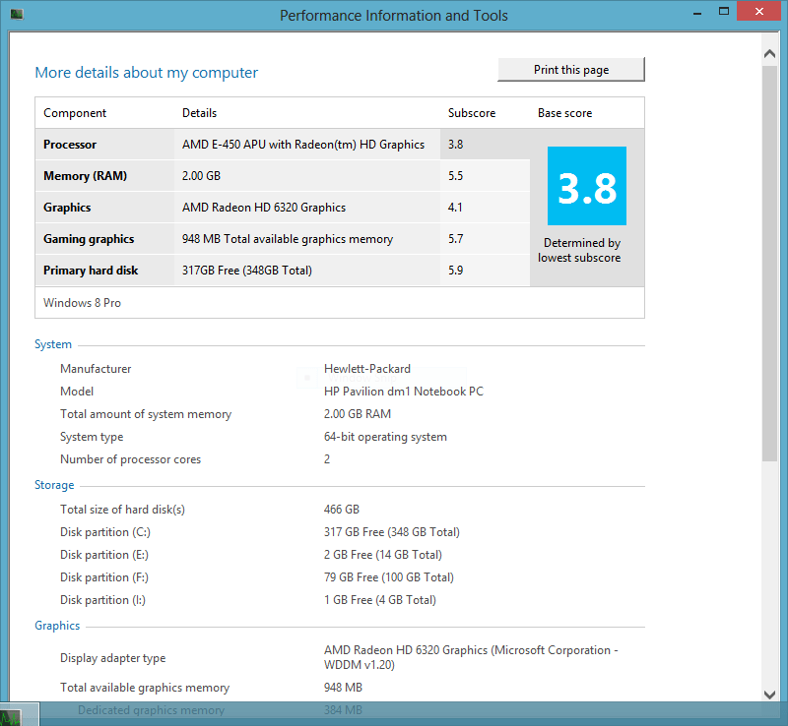Click the vertical scrollbar thumb
Image resolution: width=788 pixels, height=726 pixels.
[769, 263]
